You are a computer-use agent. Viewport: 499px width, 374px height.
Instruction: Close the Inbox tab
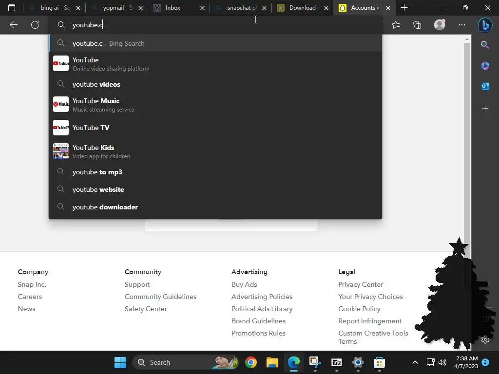(202, 8)
